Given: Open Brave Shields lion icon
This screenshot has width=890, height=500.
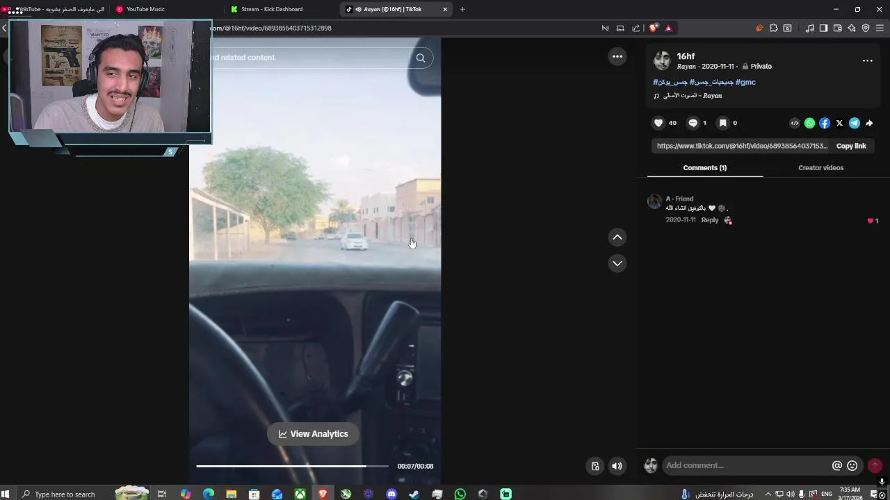Looking at the screenshot, I should [653, 28].
